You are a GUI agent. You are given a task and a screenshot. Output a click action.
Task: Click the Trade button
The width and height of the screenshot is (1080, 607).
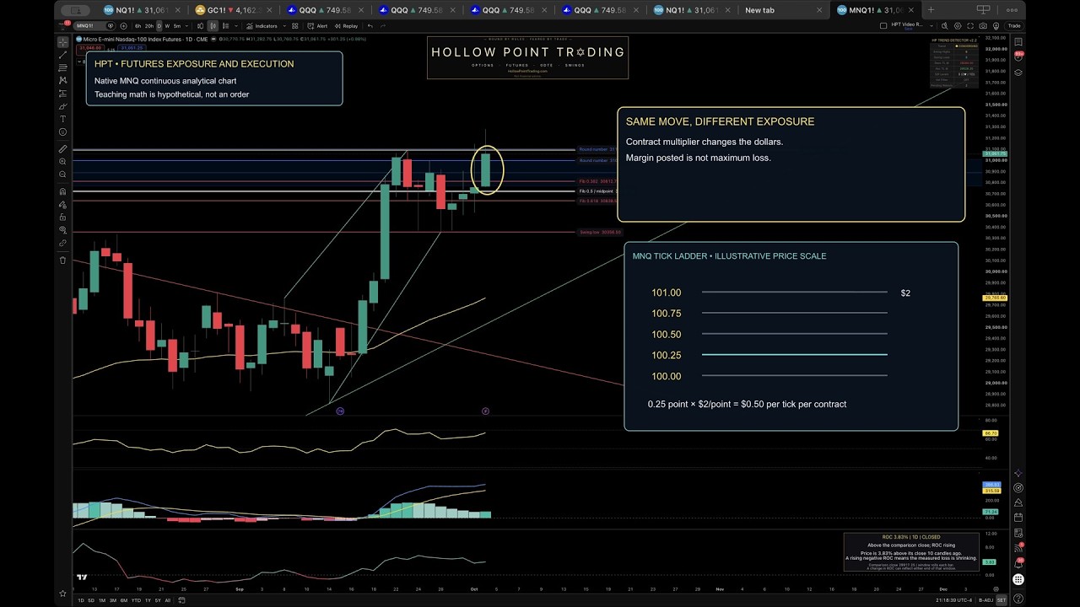[x=1014, y=25]
